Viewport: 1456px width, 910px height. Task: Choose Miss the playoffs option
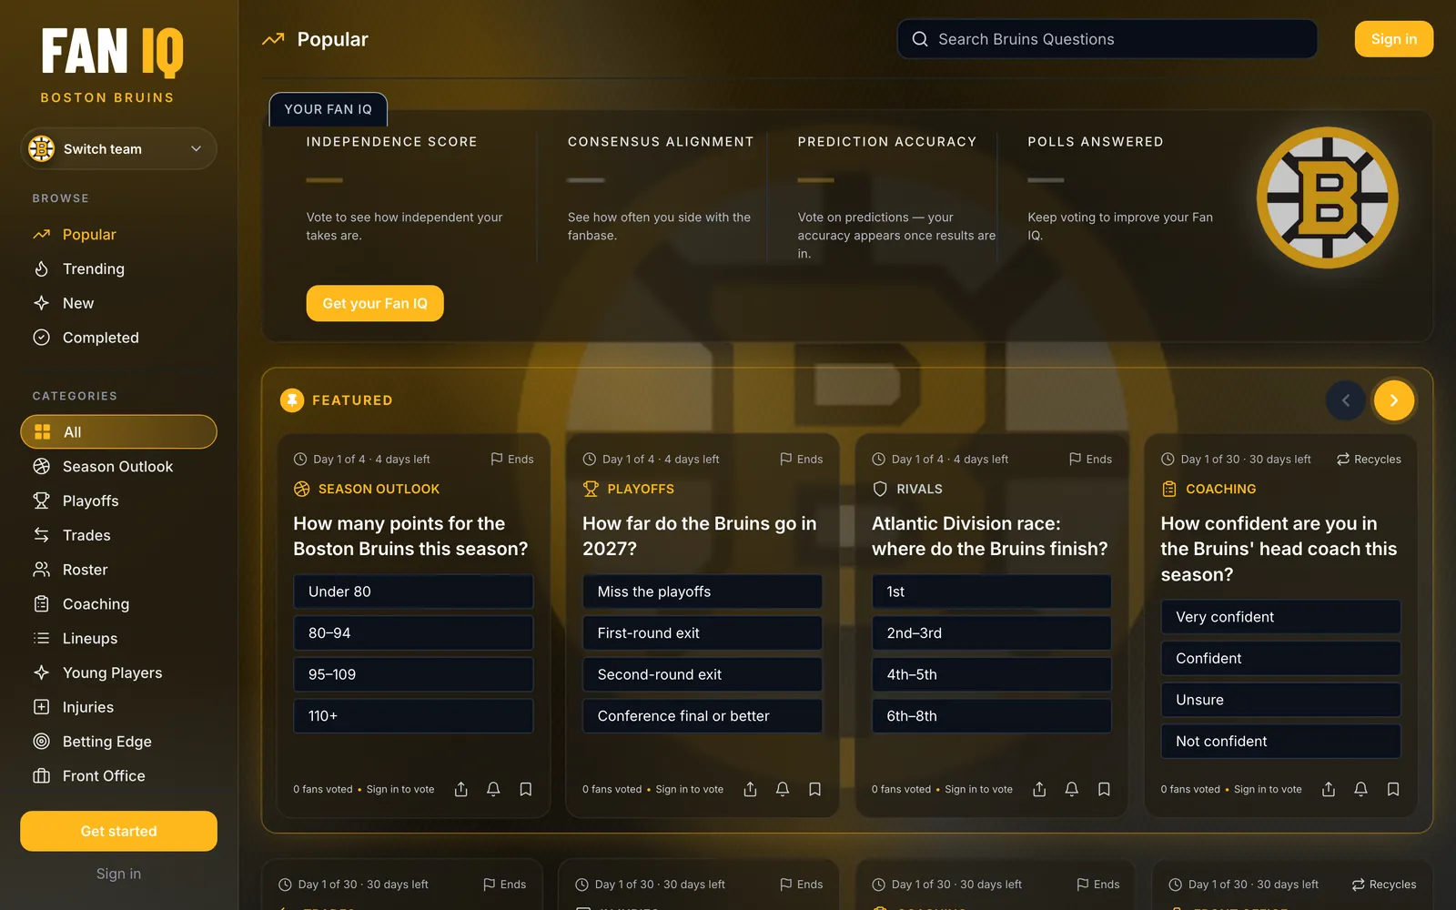click(x=703, y=591)
